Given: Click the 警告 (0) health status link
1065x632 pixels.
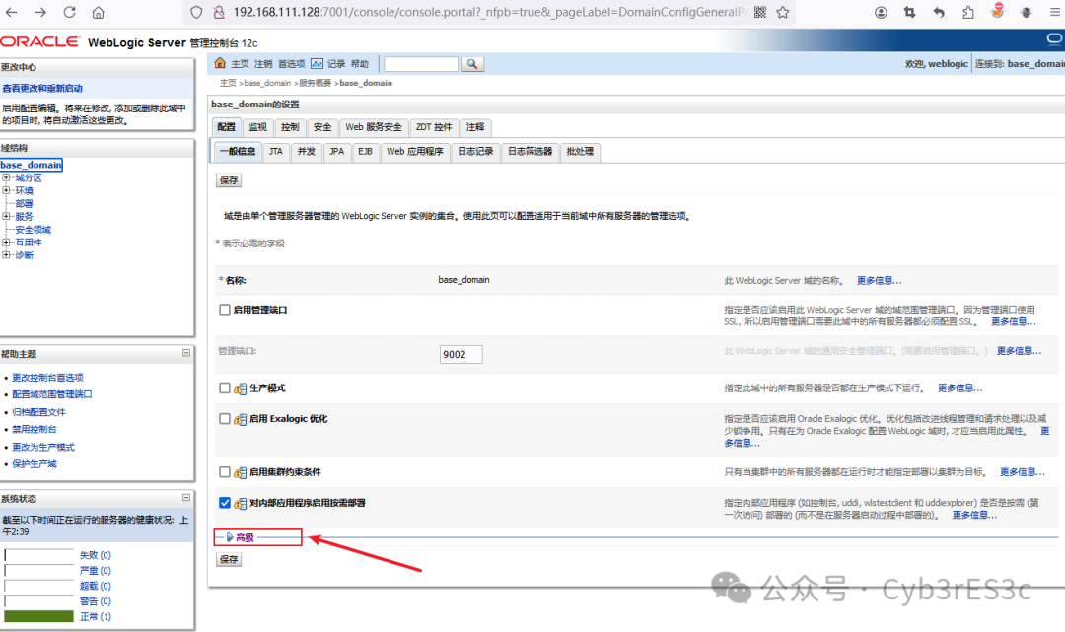Looking at the screenshot, I should [95, 601].
